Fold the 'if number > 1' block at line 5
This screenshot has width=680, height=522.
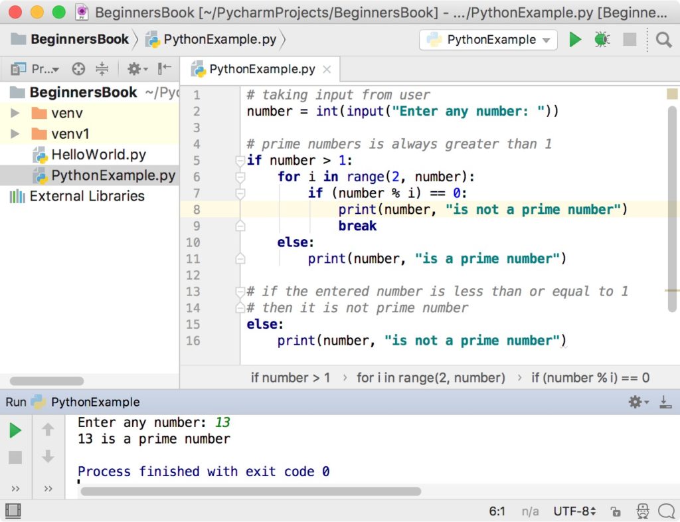[x=240, y=161]
